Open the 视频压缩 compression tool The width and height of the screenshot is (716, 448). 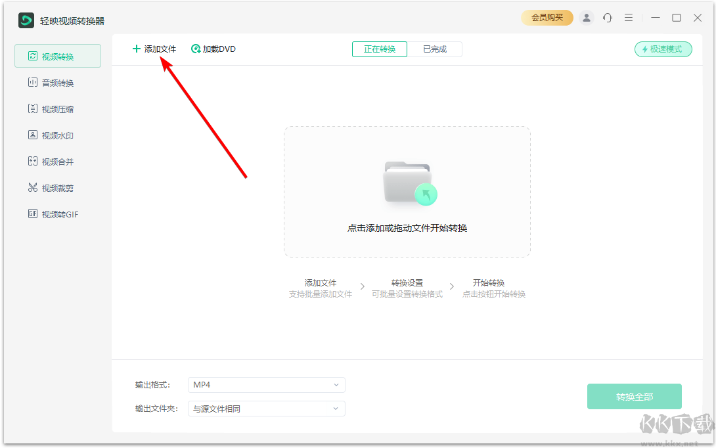58,108
